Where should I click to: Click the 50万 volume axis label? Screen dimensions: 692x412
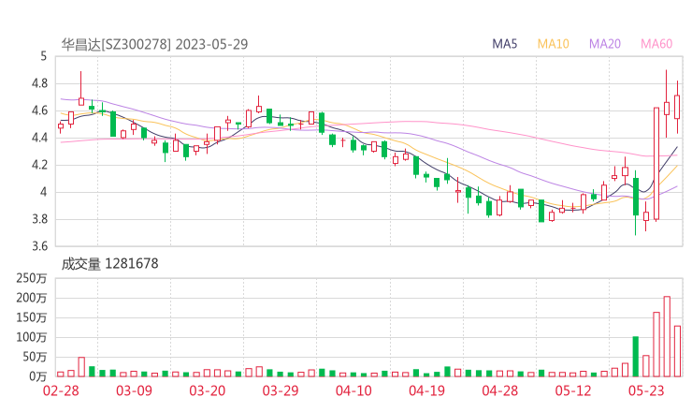[x=35, y=357]
